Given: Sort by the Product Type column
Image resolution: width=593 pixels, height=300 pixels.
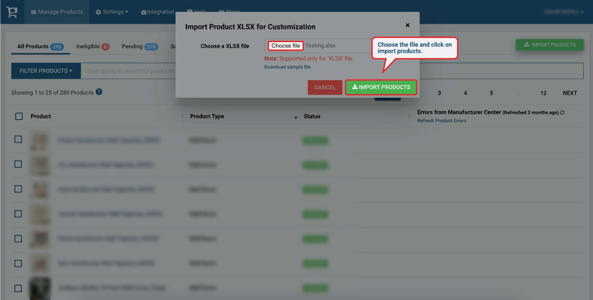Looking at the screenshot, I should 207,116.
